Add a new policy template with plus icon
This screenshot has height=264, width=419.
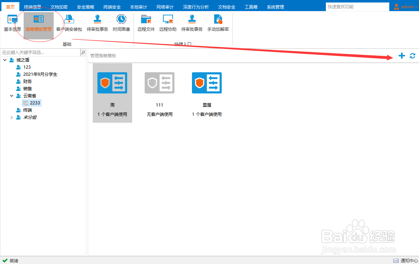[x=401, y=55]
